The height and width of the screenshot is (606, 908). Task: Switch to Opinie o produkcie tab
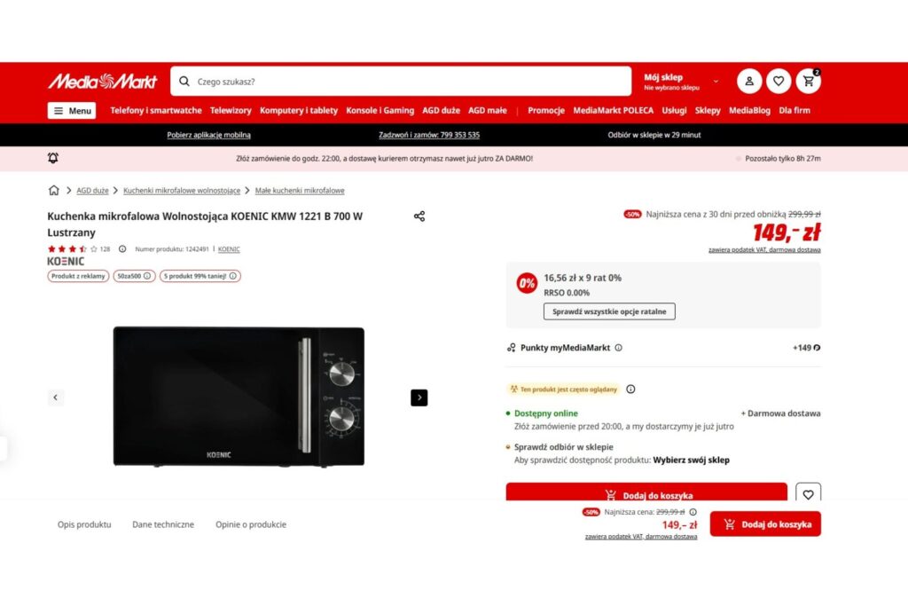(251, 524)
